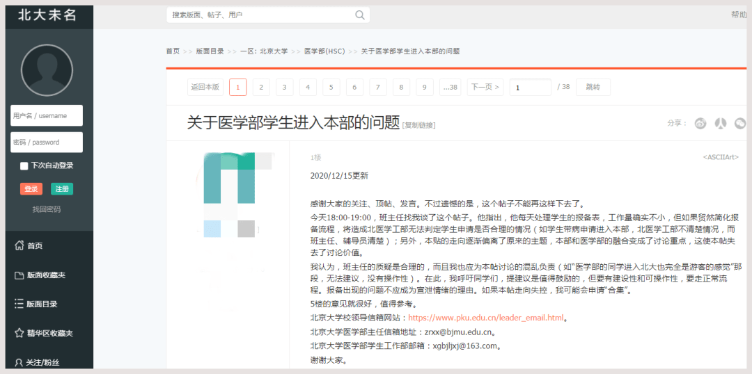The width and height of the screenshot is (752, 374).
Task: Click the star icon beside 精华区收藏夹
Action: [19, 333]
